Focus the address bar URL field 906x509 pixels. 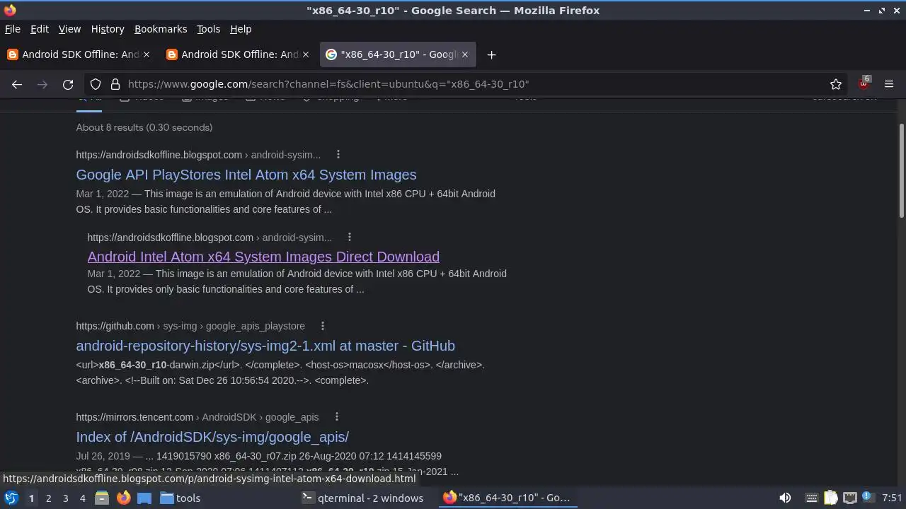point(467,84)
